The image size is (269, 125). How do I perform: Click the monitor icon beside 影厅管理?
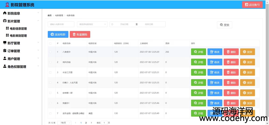(5, 43)
